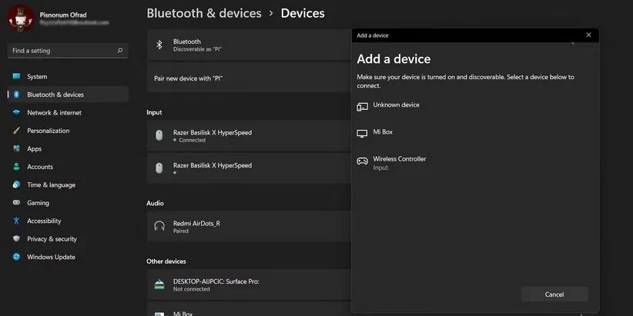Click the Windows Update icon
Viewport: 633px width, 316px height.
click(x=16, y=257)
